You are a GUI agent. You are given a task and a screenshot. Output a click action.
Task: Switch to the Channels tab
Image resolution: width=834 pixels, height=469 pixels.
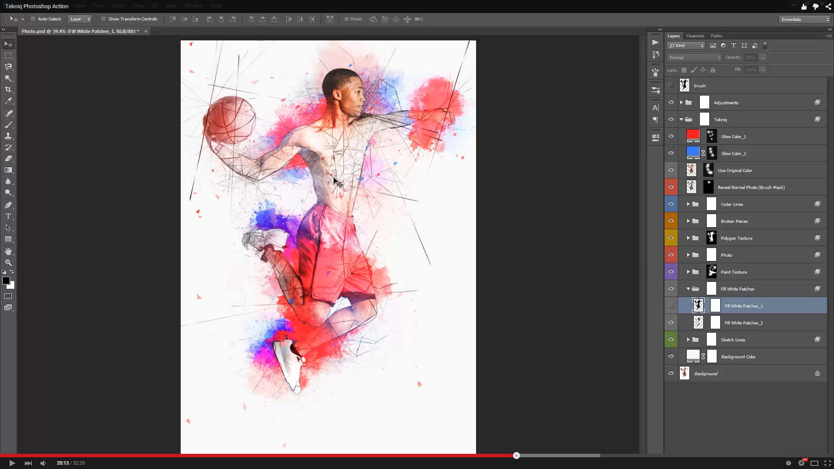point(695,36)
